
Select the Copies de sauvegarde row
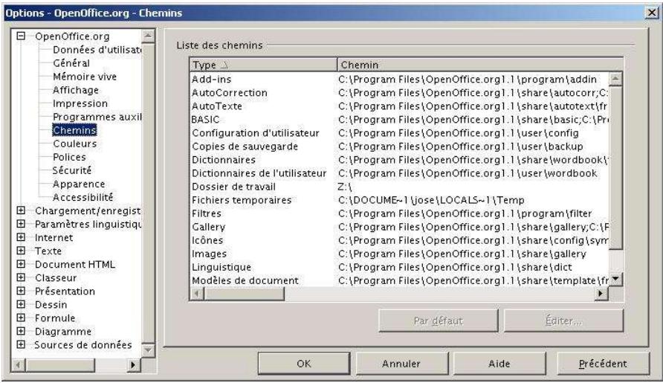[400, 147]
